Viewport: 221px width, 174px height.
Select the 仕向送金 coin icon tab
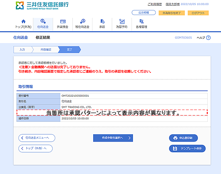coord(43,21)
